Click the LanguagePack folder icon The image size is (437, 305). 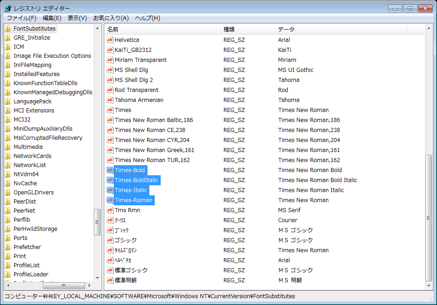(8, 102)
